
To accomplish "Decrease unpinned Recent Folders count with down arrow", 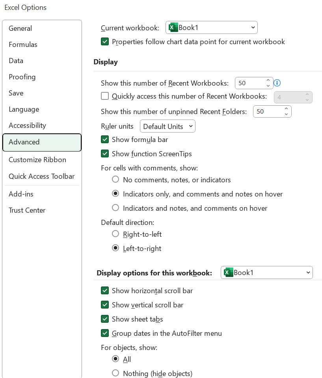I will pyautogui.click(x=286, y=114).
